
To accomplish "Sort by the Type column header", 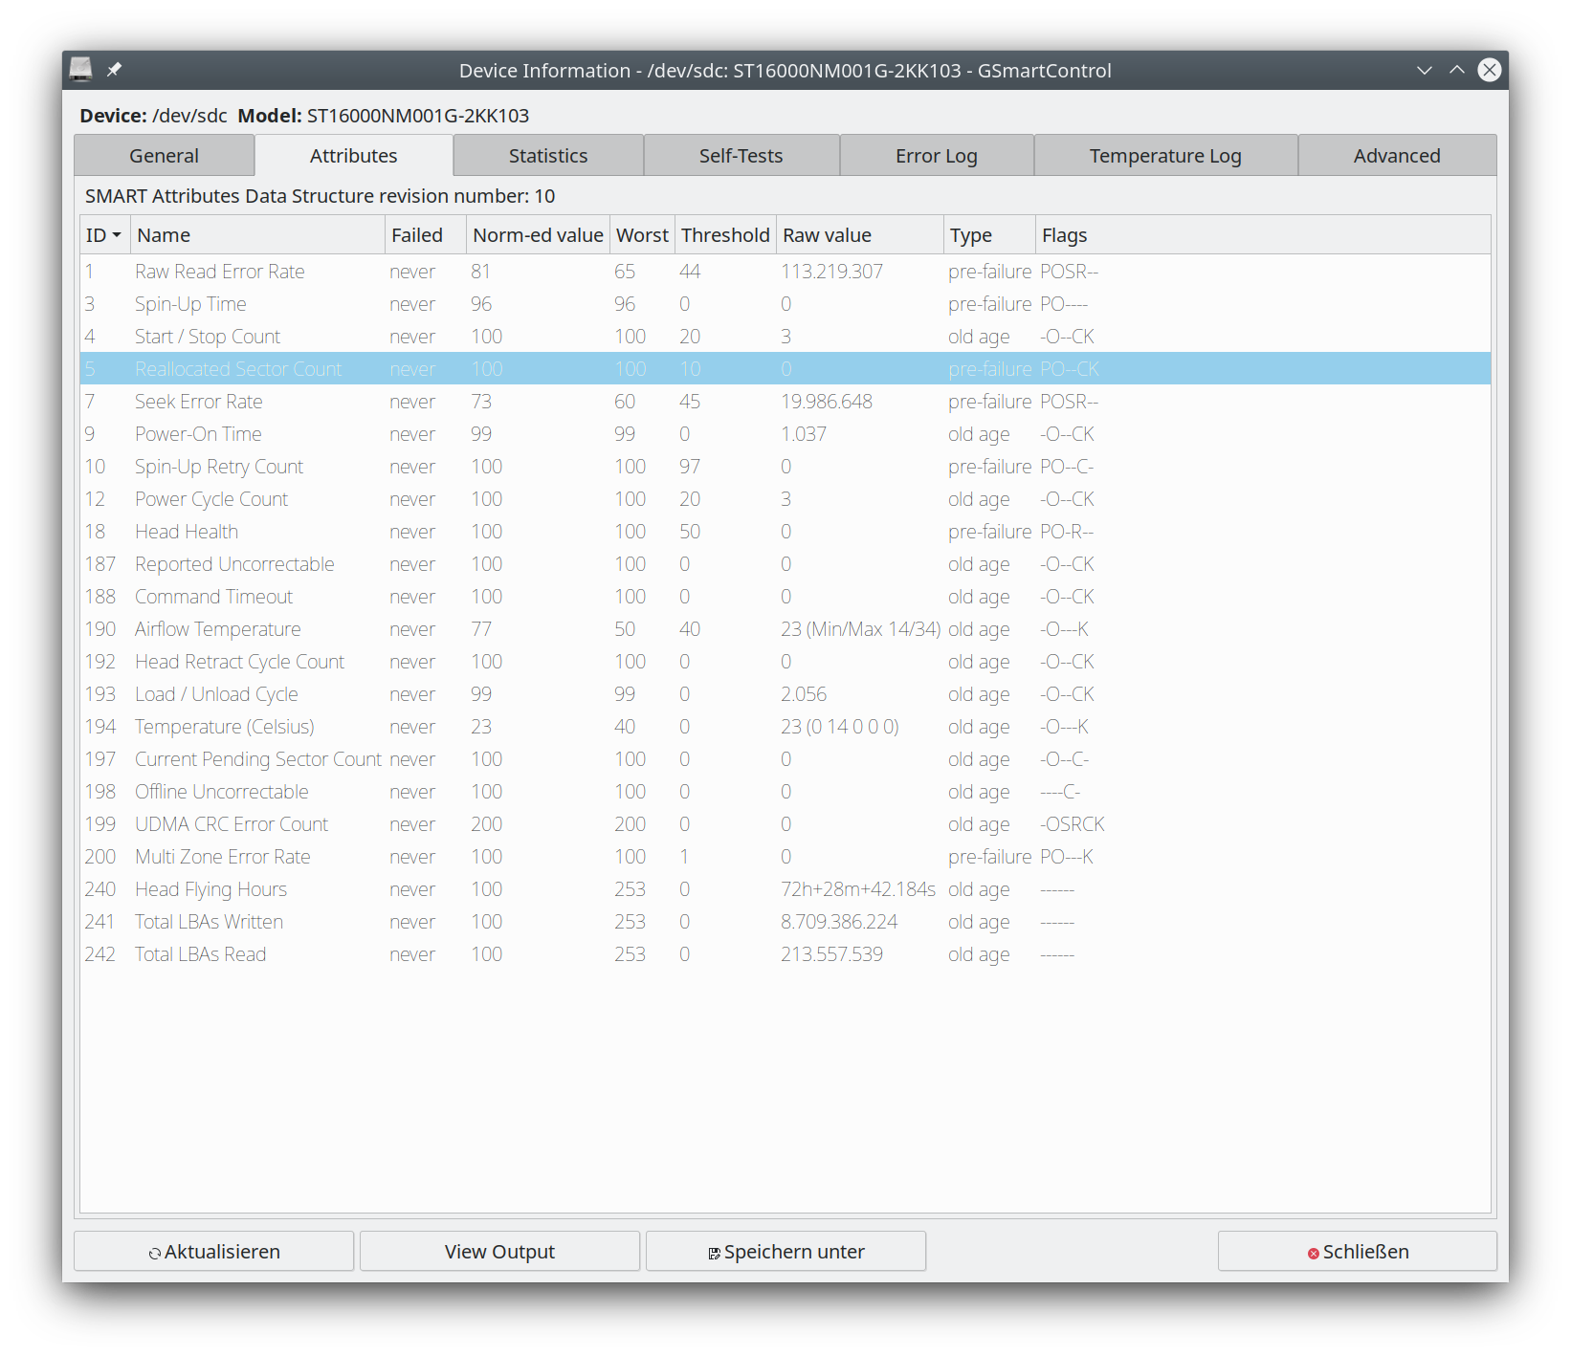I will coord(989,235).
